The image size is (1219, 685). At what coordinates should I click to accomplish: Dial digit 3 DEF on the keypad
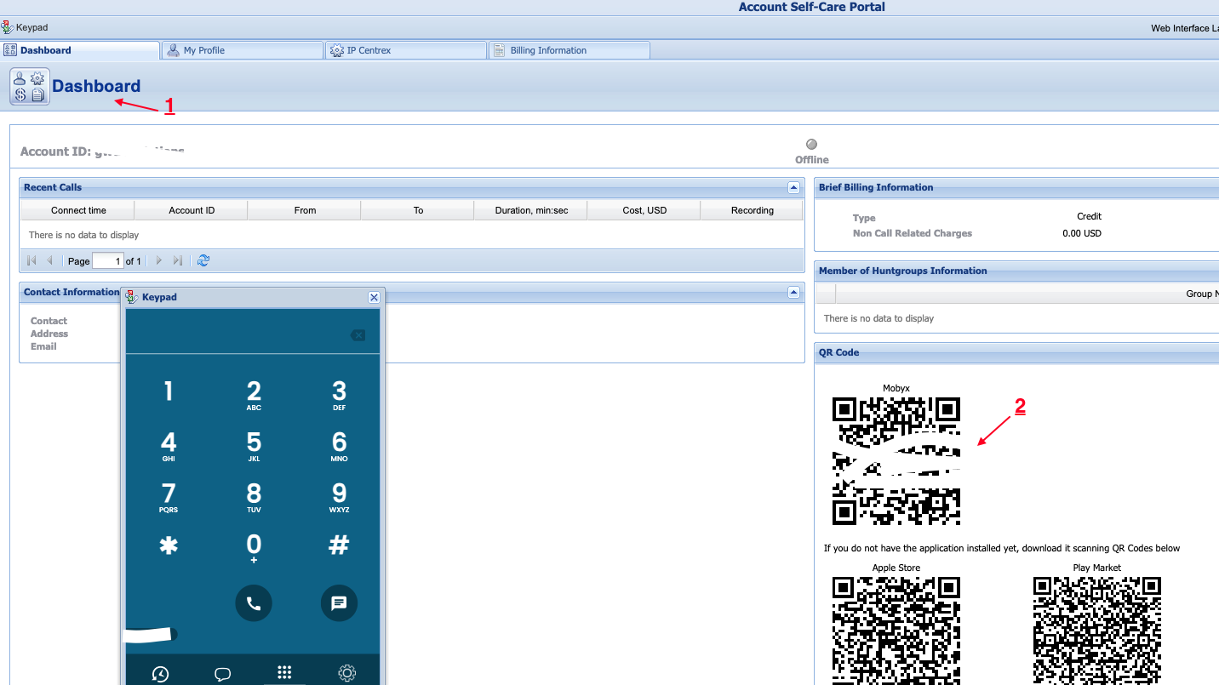[x=339, y=395]
